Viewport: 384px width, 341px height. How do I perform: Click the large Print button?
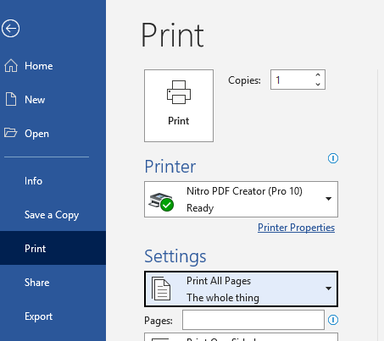coord(179,106)
